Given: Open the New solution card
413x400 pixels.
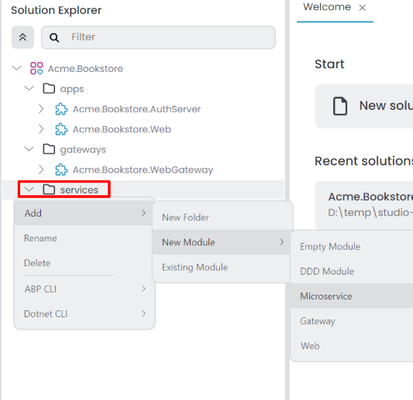Looking at the screenshot, I should pyautogui.click(x=364, y=106).
